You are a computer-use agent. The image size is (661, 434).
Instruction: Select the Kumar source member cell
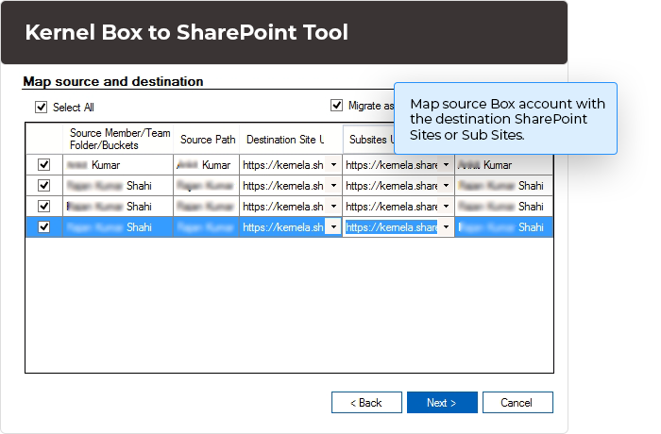point(118,165)
